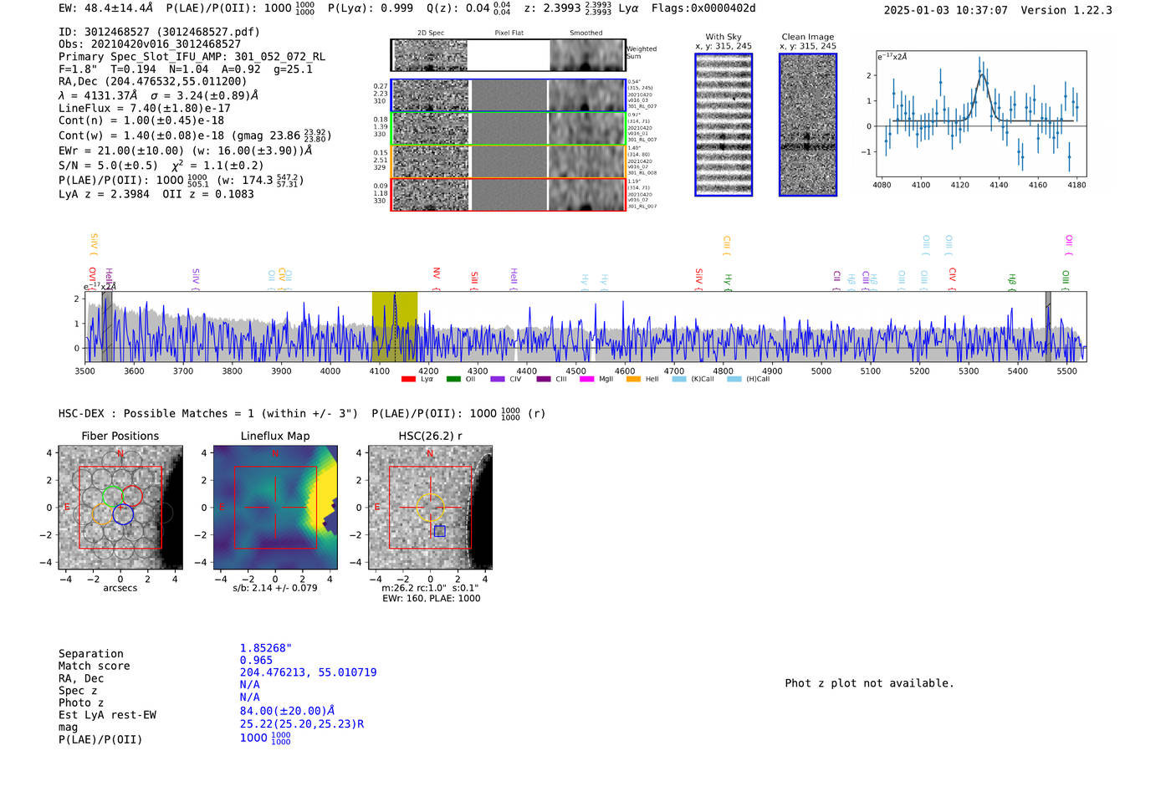The width and height of the screenshot is (1171, 797).
Task: Click the green fiber circle in Fiber Positions
Action: (x=112, y=496)
